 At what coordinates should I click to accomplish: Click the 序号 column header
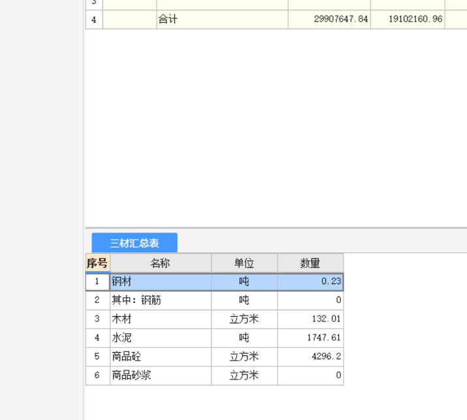(x=97, y=263)
